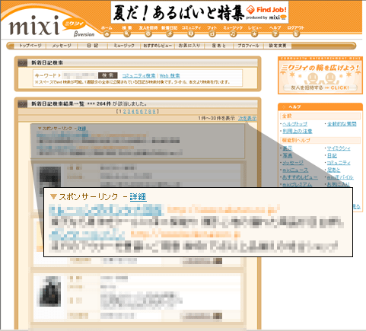Image resolution: width=366 pixels, height=331 pixels.
Task: Open the メッセージ tab in the sub-navigation
Action: 62,46
